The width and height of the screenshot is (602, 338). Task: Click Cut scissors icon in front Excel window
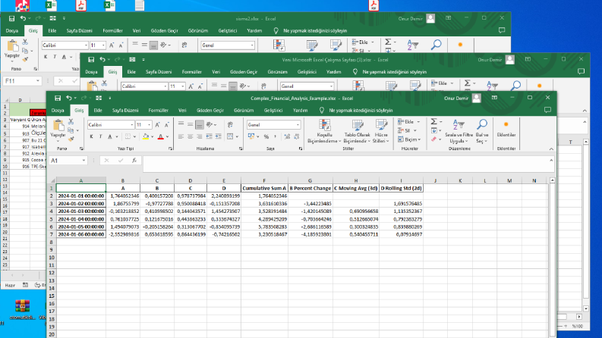tap(71, 121)
